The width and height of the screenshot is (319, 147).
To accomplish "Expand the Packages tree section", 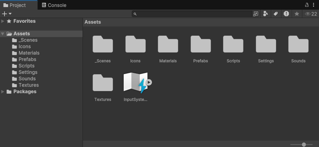I will (3, 92).
